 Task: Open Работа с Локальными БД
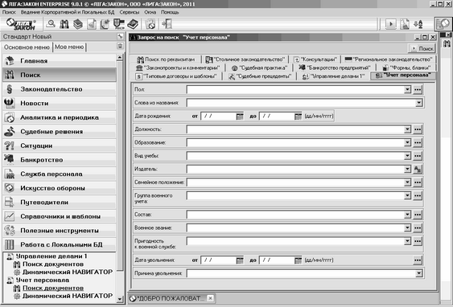[60, 244]
